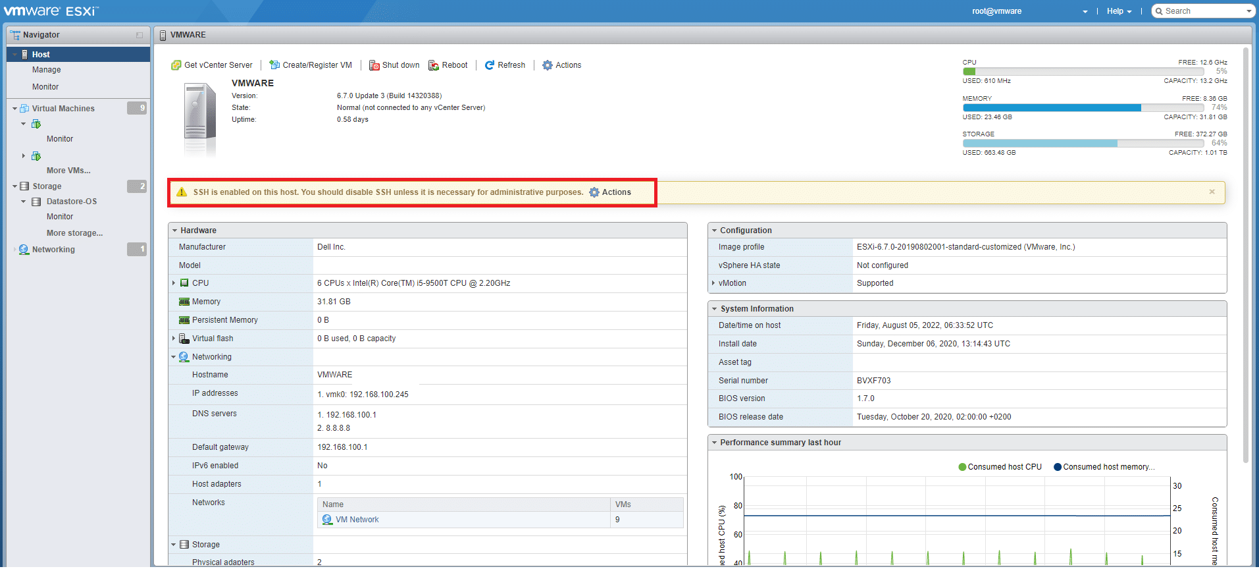Click in the Search field
This screenshot has width=1259, height=573.
point(1203,11)
